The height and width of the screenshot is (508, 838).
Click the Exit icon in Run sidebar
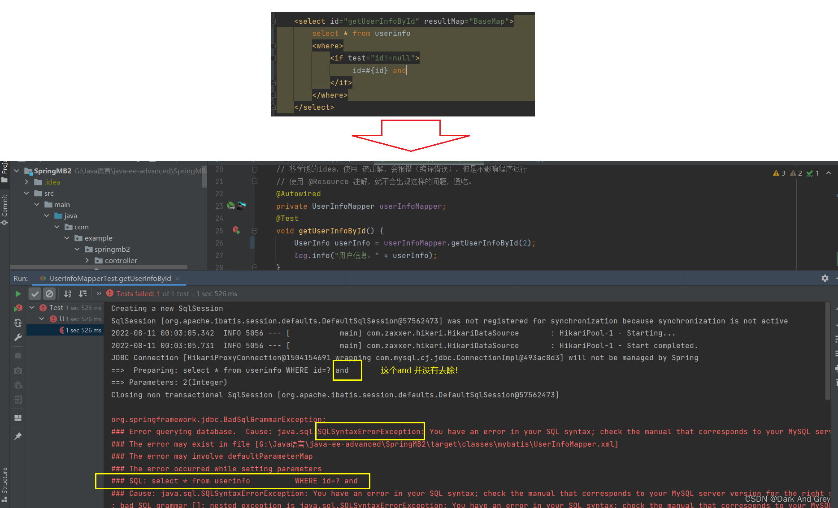[18, 400]
